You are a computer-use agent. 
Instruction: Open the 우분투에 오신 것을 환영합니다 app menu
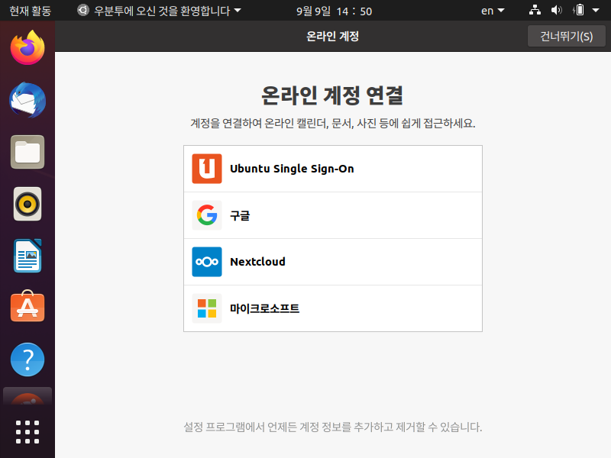159,11
